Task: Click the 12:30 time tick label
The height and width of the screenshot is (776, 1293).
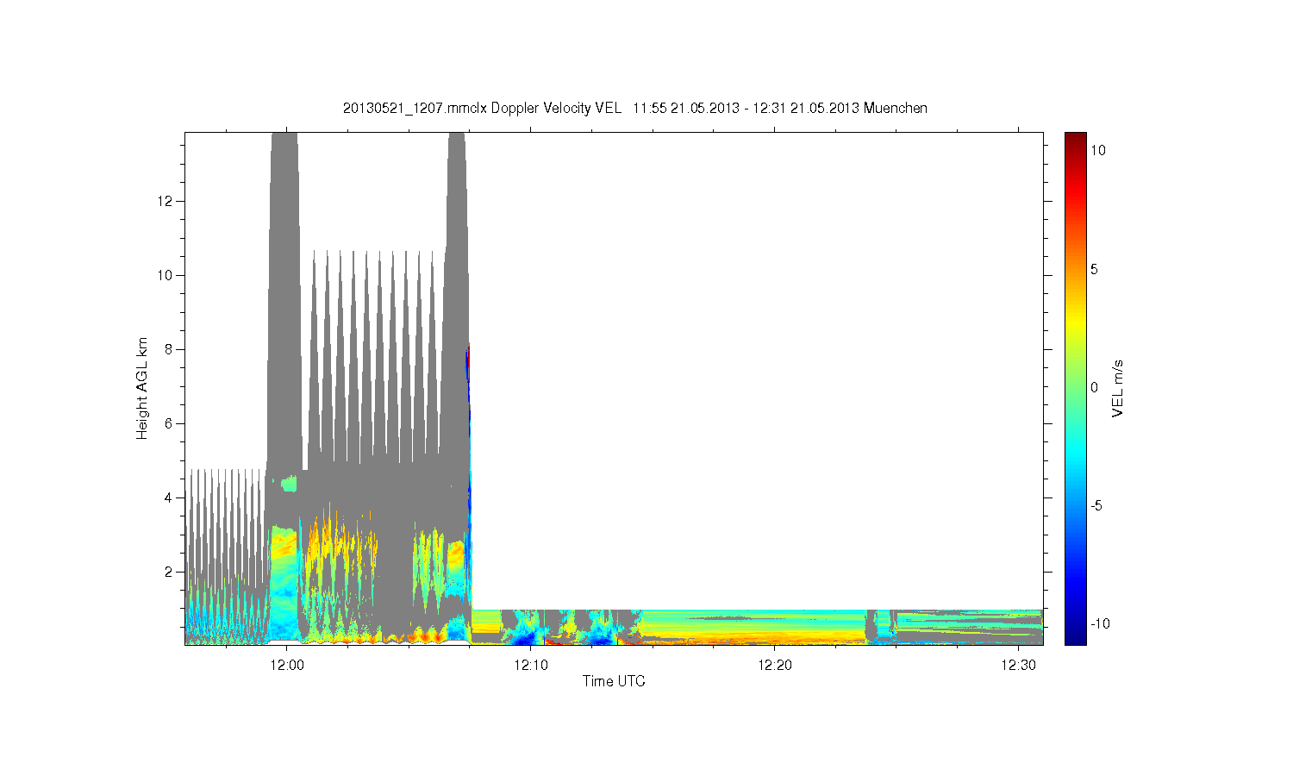Action: pos(1019,665)
